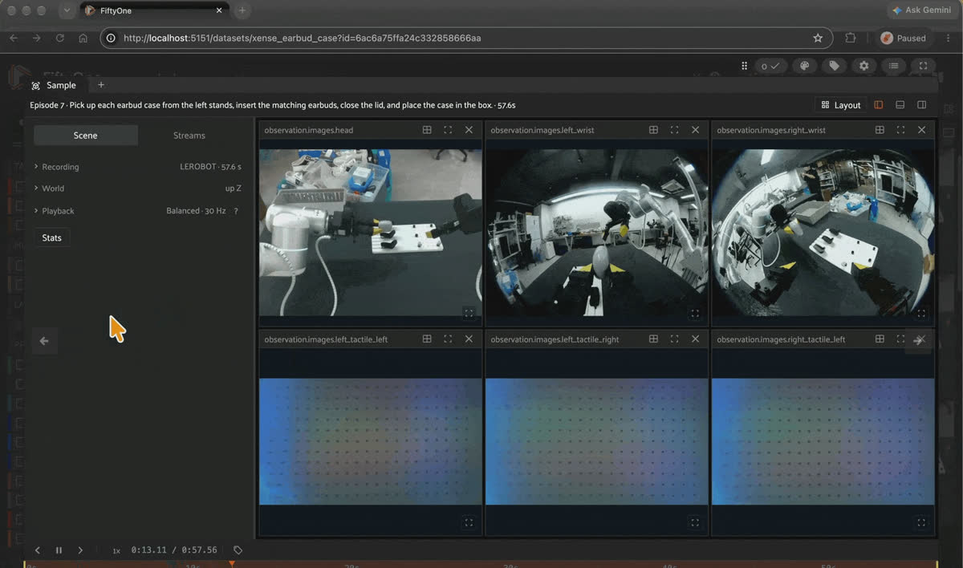The height and width of the screenshot is (568, 963).
Task: Open the color scheme palette icon
Action: click(x=805, y=66)
